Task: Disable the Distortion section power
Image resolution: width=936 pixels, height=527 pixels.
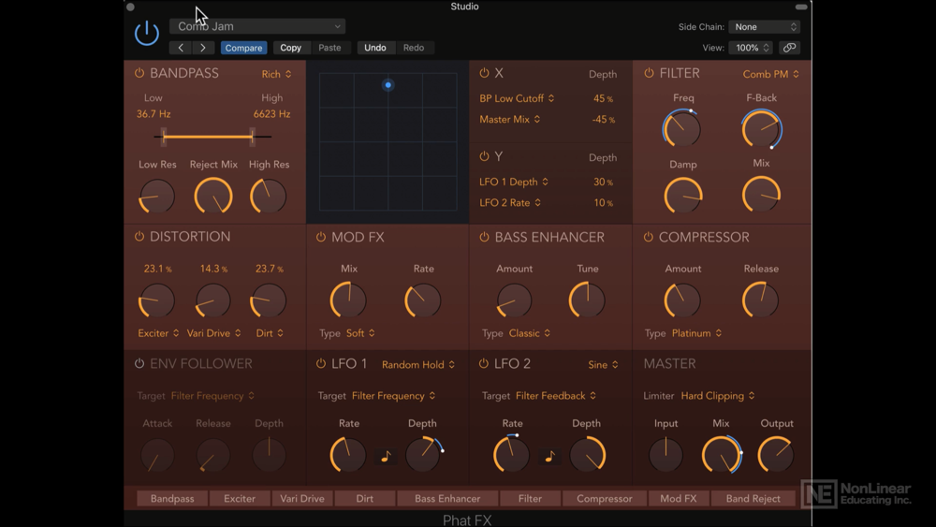Action: pyautogui.click(x=139, y=236)
